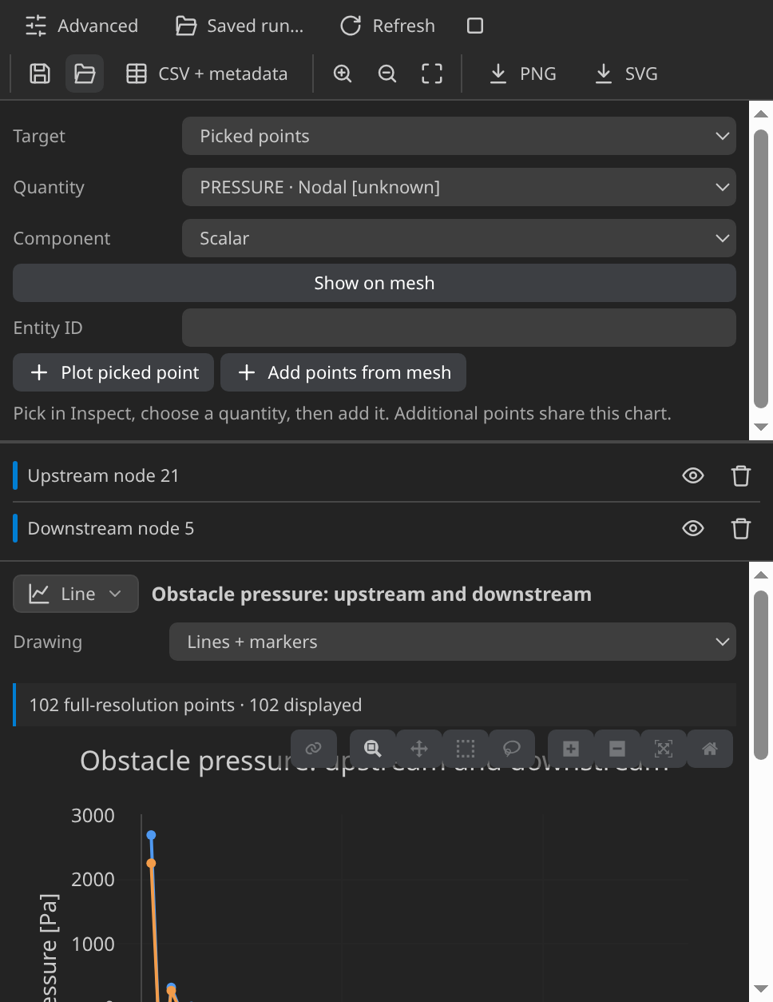Viewport: 773px width, 1002px height.
Task: Click the Refresh button
Action: 388,26
